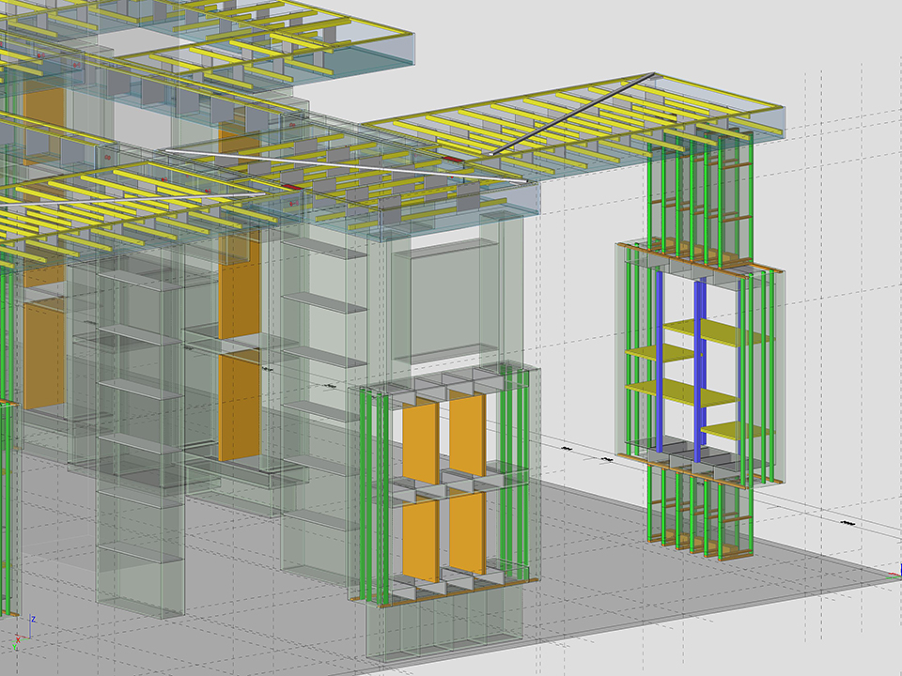Screen dimensions: 902x676
Task: Select lower-left orange panel of center cabinet
Action: pyautogui.click(x=420, y=541)
